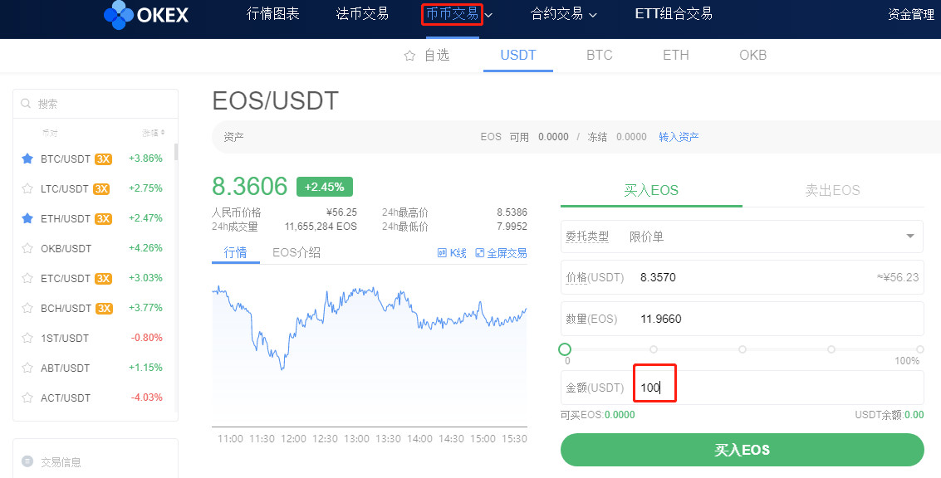Click the K线 chart icon
941x478 pixels.
443,253
